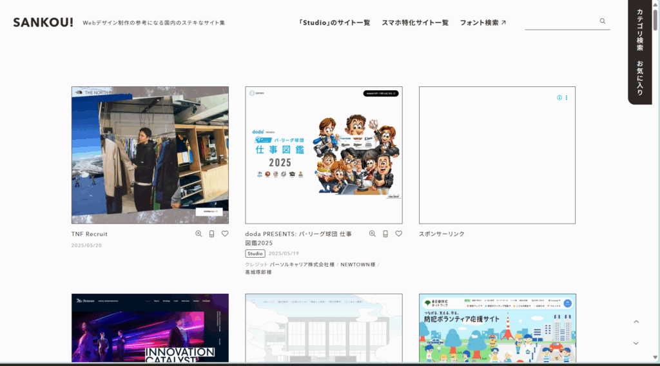Open the TNF Recruit thumbnail image
The height and width of the screenshot is (366, 660).
point(150,155)
